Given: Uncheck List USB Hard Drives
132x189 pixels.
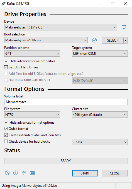Looking at the screenshot, I should (6, 67).
